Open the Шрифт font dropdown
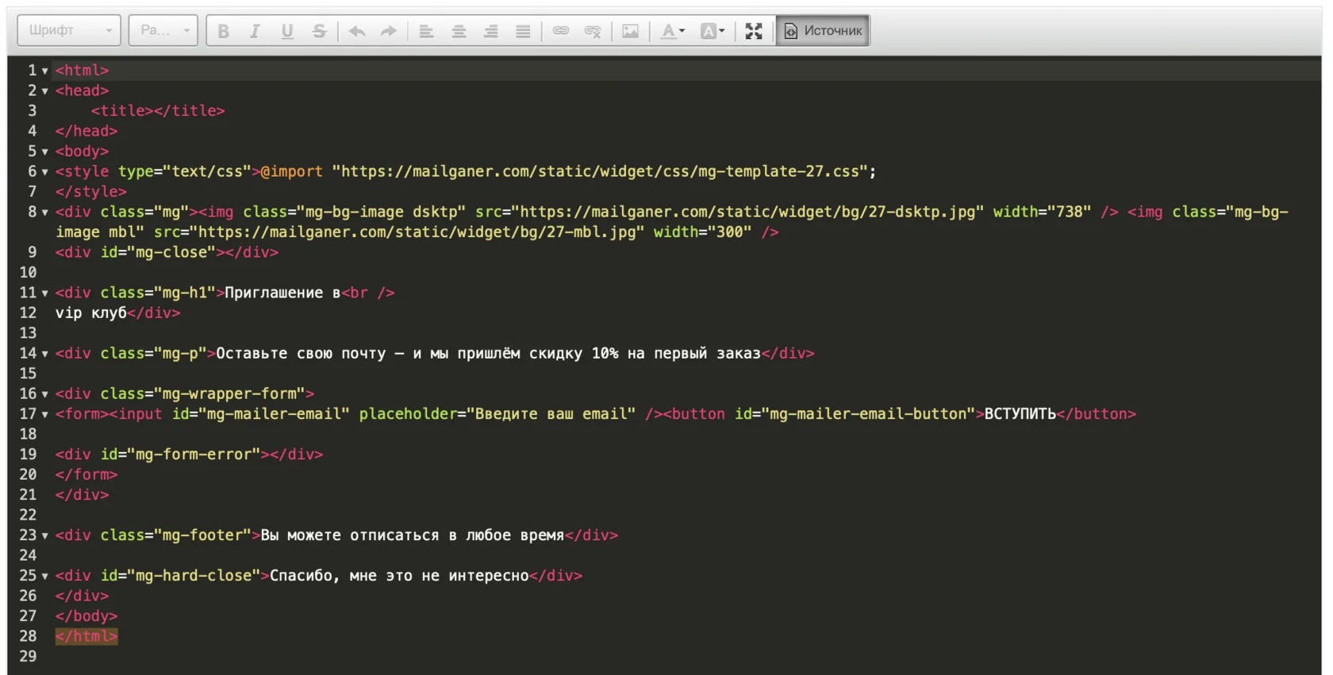Image resolution: width=1333 pixels, height=675 pixels. [69, 30]
